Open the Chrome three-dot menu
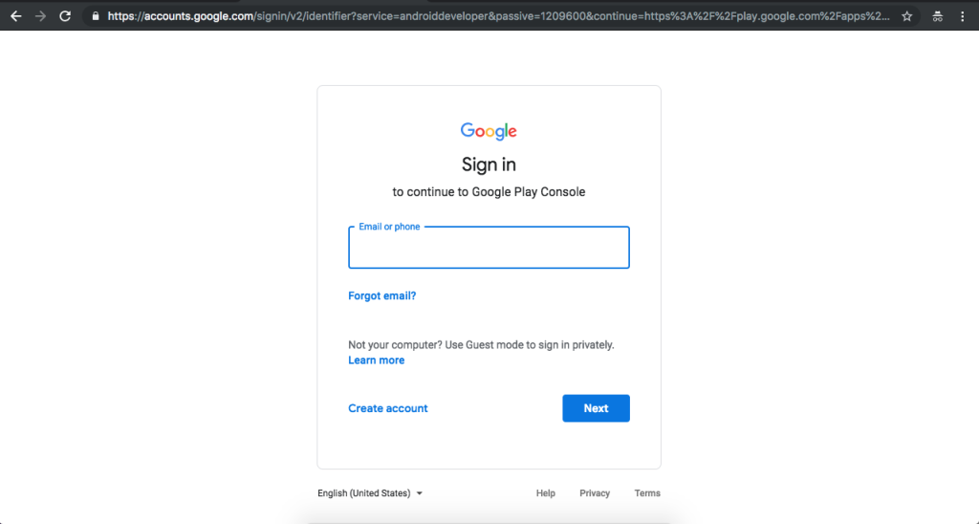 point(962,16)
